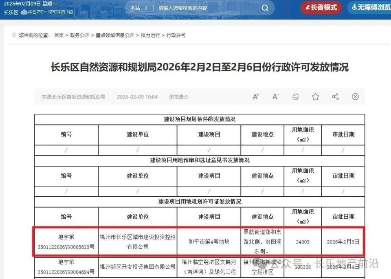Click the share icon
This screenshot has width=391, height=279.
335,96
